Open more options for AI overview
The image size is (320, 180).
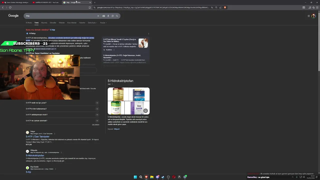click(148, 34)
